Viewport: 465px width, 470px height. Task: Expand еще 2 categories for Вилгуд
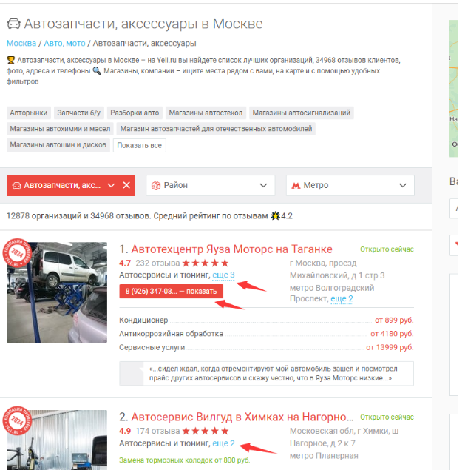click(x=223, y=443)
